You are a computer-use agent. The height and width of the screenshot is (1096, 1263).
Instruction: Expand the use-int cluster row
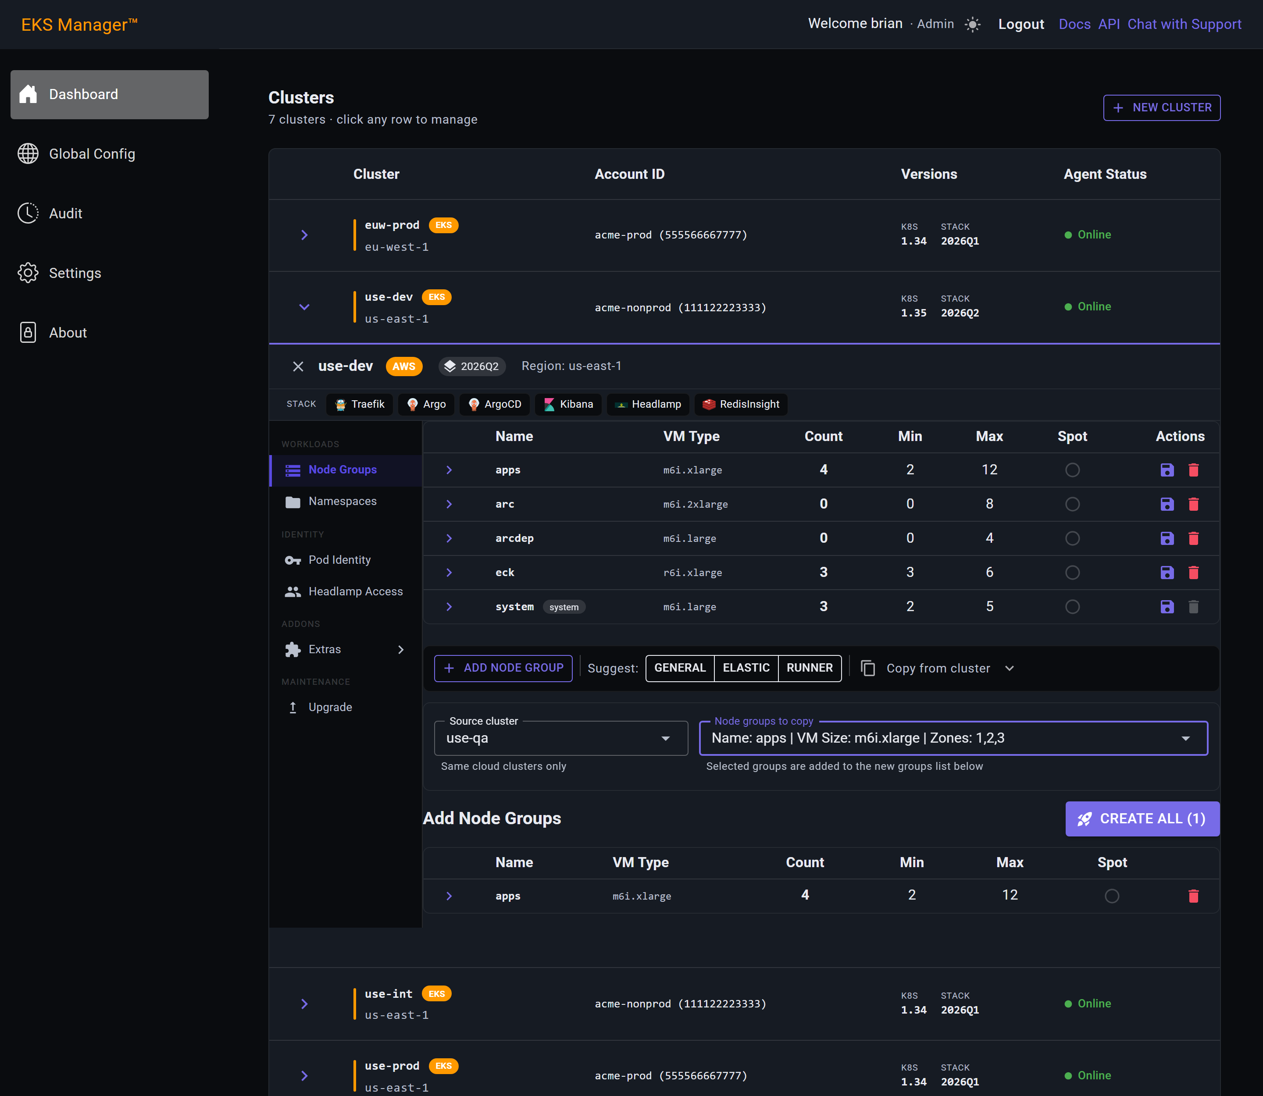(304, 1003)
